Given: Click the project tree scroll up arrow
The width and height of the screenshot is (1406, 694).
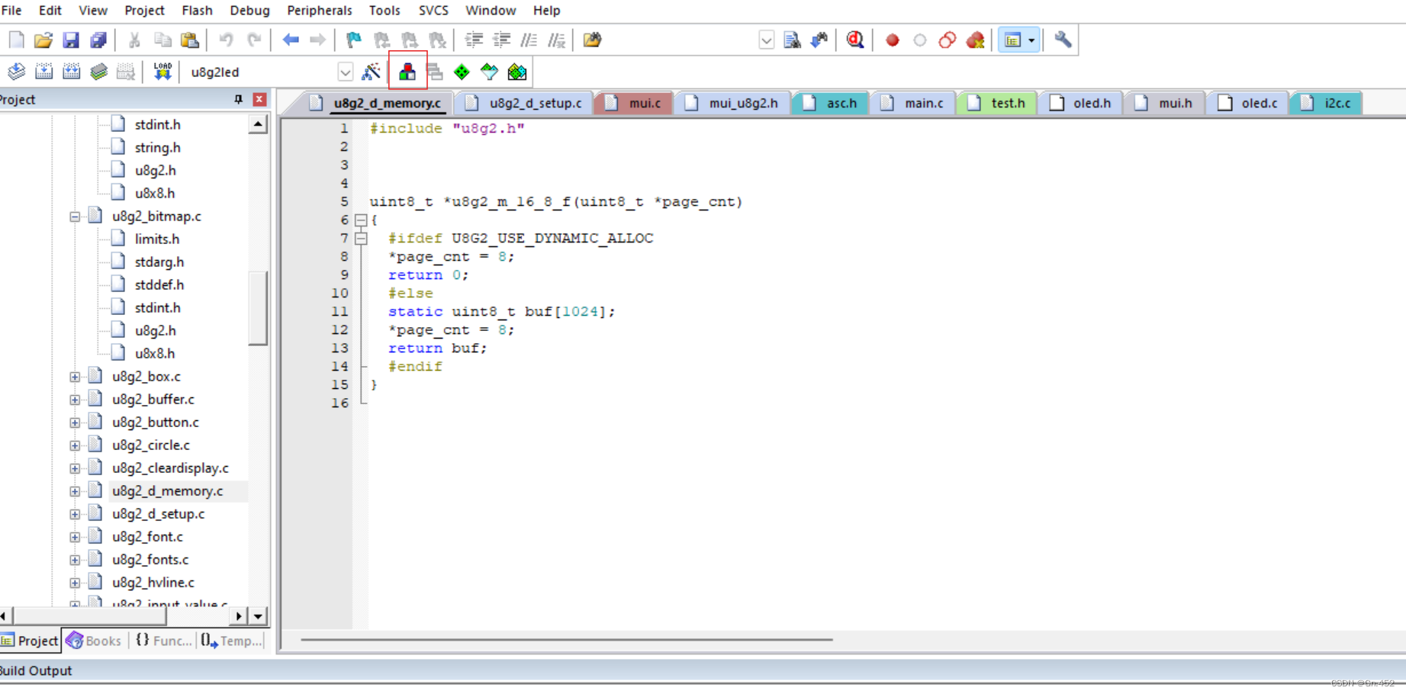Looking at the screenshot, I should tap(258, 124).
